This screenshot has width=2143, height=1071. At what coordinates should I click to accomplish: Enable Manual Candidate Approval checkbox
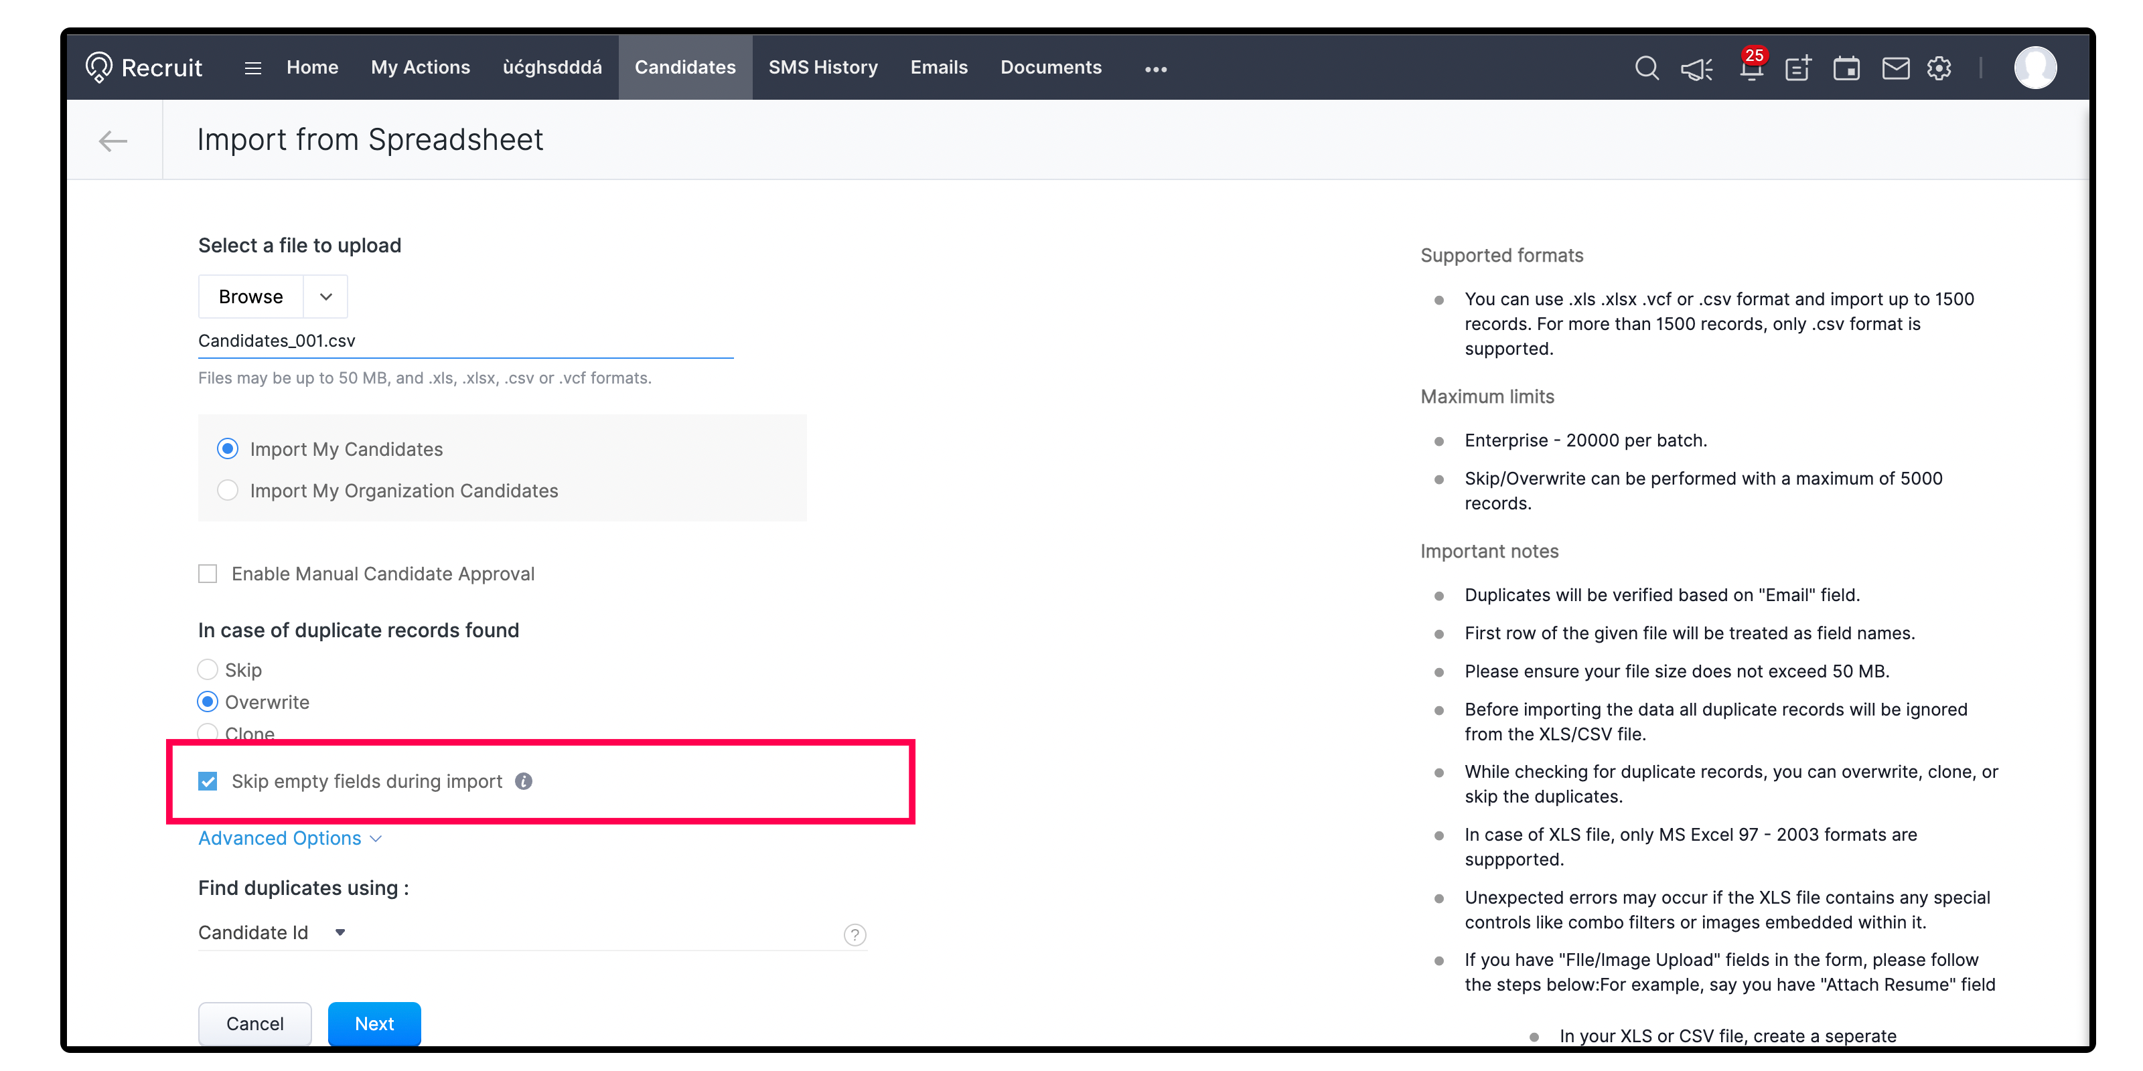click(208, 574)
